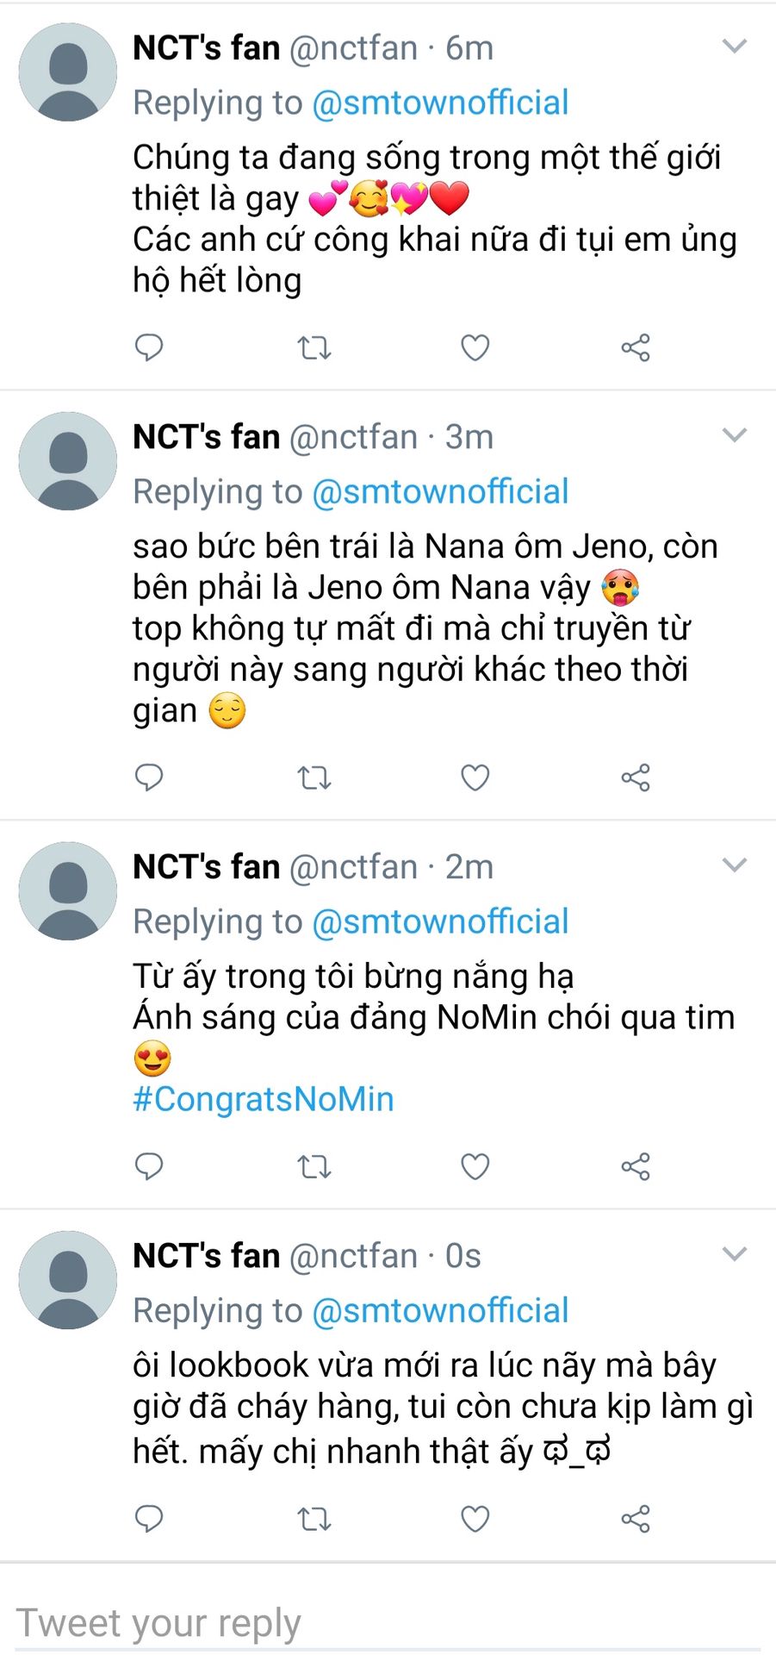Share the 3m Nana Jeno tweet
776x1655 pixels.
pyautogui.click(x=636, y=778)
